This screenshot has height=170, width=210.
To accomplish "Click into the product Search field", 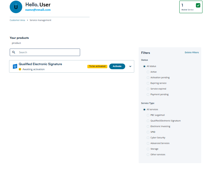I will 45,52.
